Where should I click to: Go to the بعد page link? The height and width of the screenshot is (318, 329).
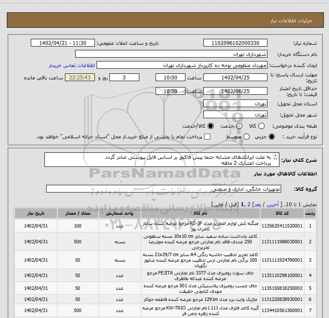tap(258, 204)
